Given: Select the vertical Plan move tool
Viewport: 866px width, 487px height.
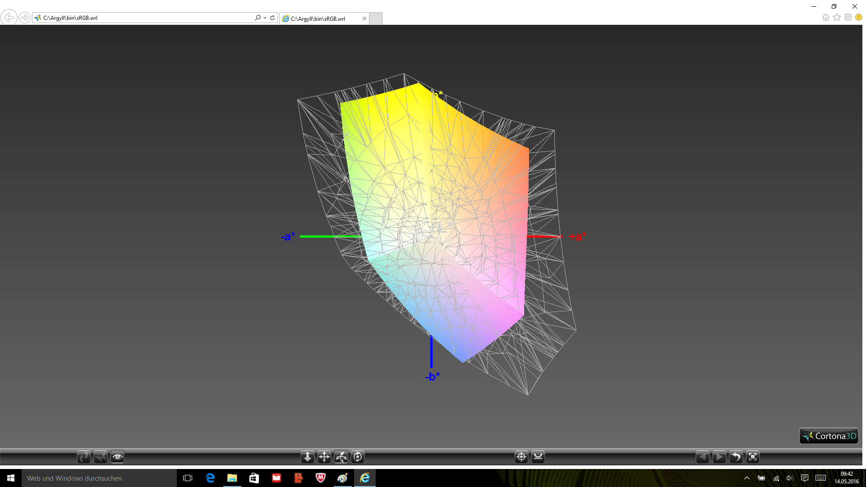Looking at the screenshot, I should click(308, 457).
